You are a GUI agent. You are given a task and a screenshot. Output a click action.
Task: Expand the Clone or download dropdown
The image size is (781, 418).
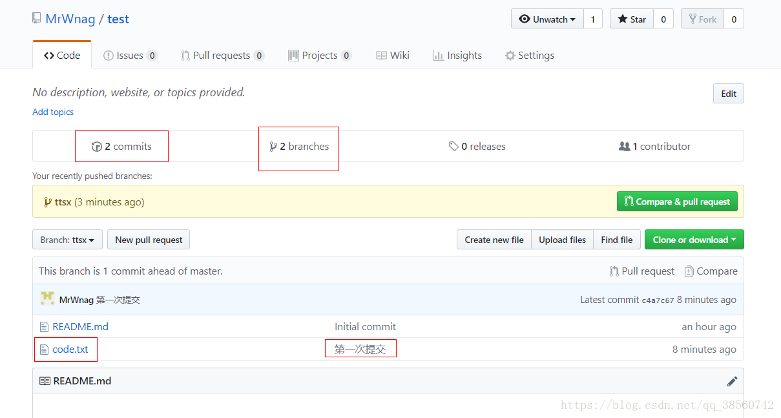(x=694, y=240)
